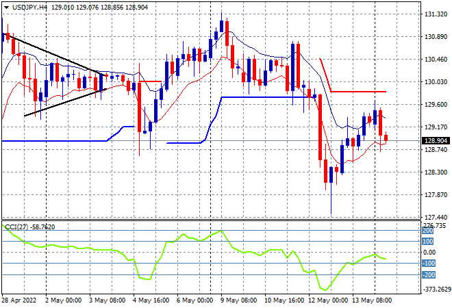
Task: Click the CCI -200 level label
Action: point(428,275)
